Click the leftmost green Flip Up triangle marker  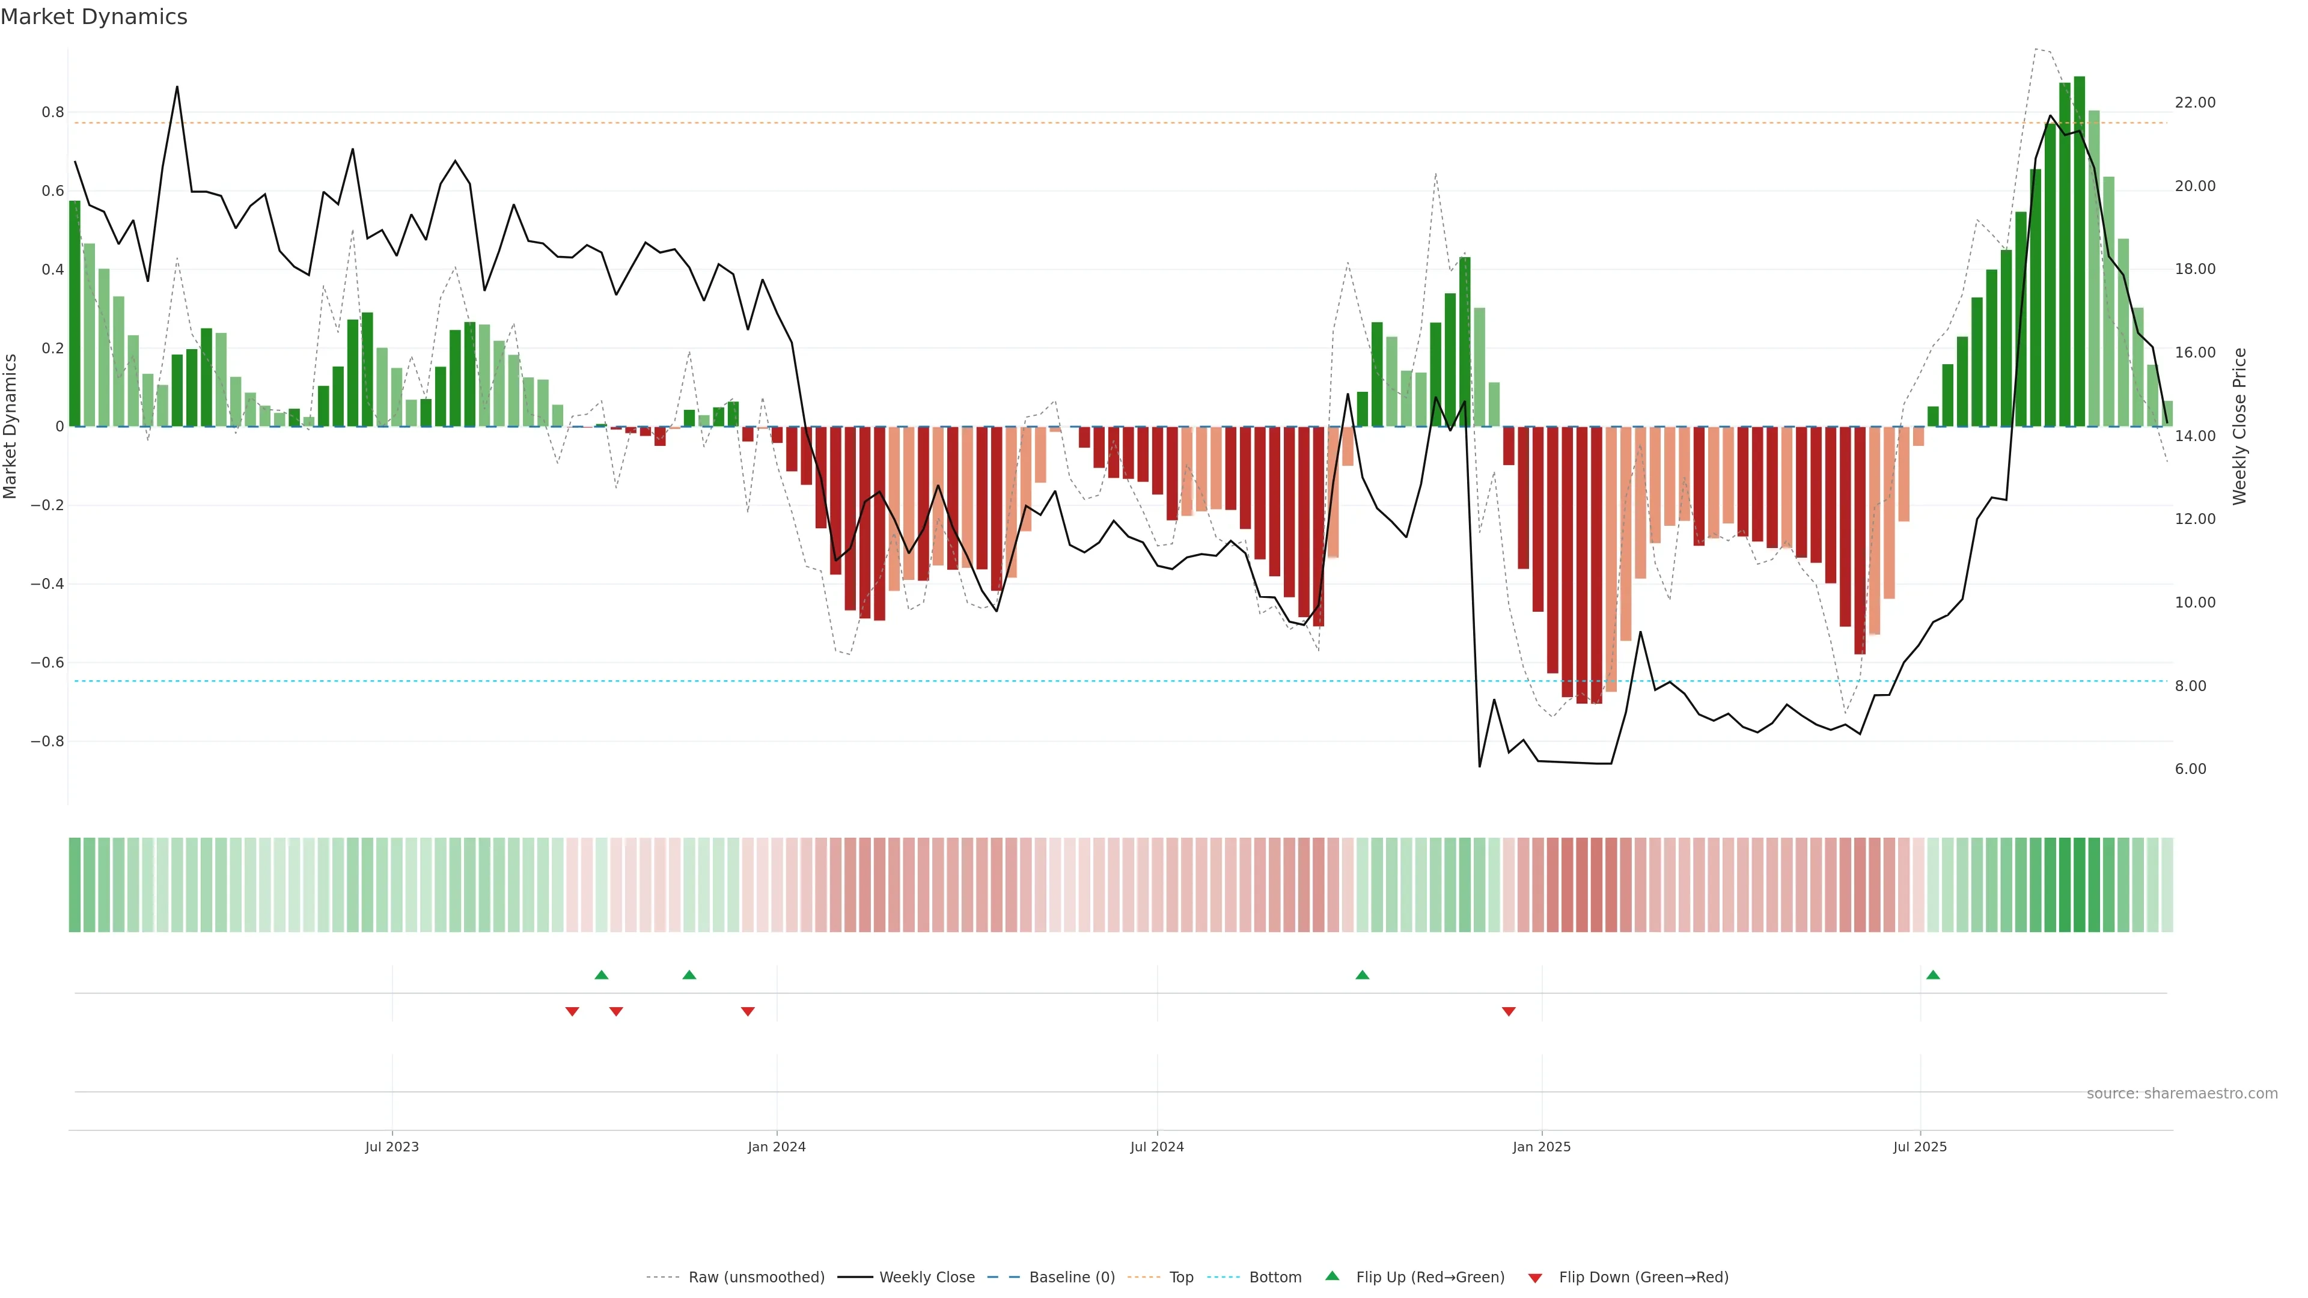click(601, 975)
